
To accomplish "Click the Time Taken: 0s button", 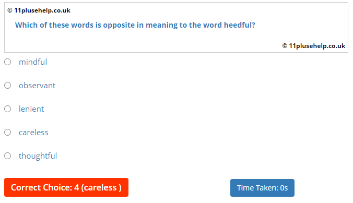I will pos(262,188).
